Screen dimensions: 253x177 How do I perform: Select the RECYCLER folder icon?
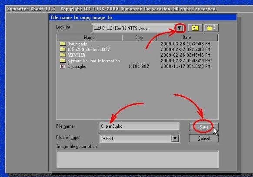coord(63,55)
